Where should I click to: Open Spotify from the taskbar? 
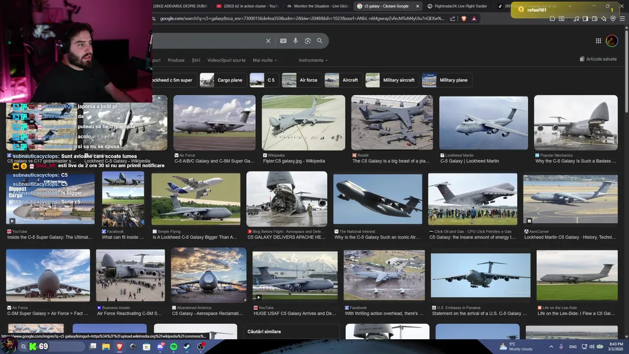(173, 347)
